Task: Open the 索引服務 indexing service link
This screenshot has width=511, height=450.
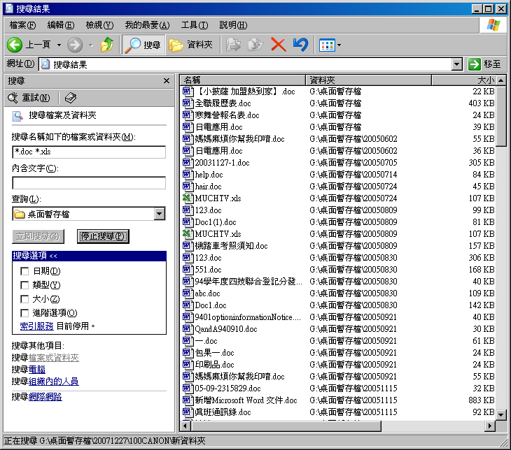Action: tap(37, 326)
